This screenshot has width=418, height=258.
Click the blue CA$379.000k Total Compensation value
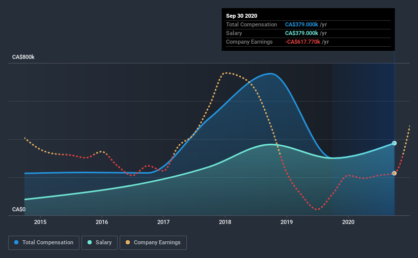301,24
